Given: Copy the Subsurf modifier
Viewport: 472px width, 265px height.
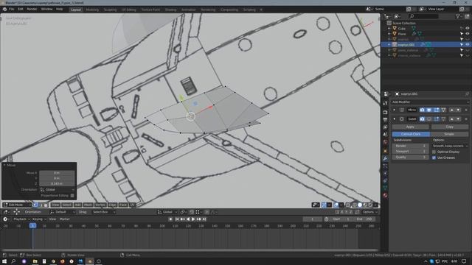Looking at the screenshot, I should (450, 127).
